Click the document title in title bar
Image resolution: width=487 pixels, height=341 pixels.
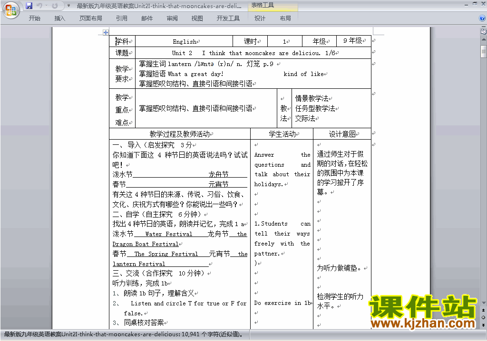point(159,6)
